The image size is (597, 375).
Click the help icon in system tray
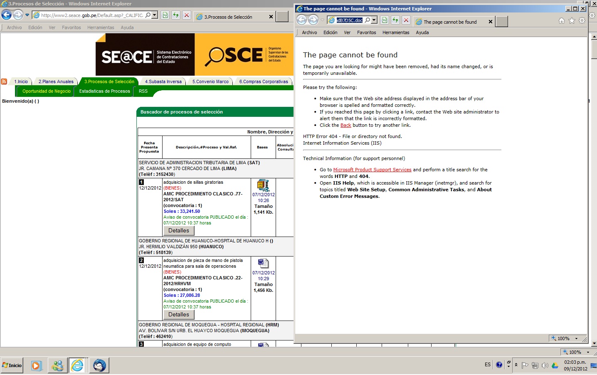pyautogui.click(x=499, y=365)
